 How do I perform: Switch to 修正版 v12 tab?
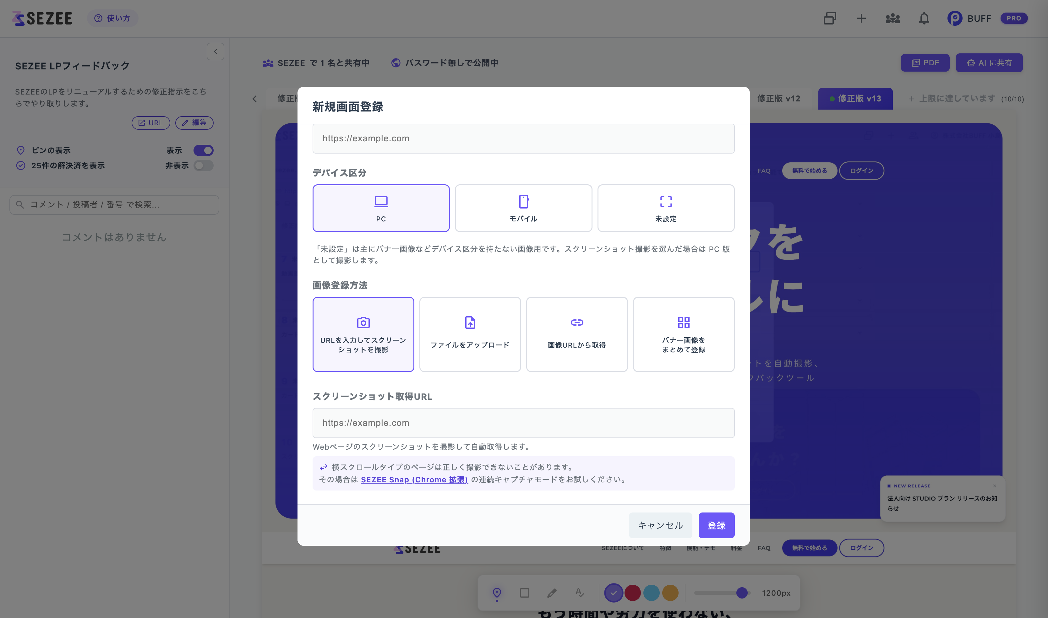tap(778, 98)
